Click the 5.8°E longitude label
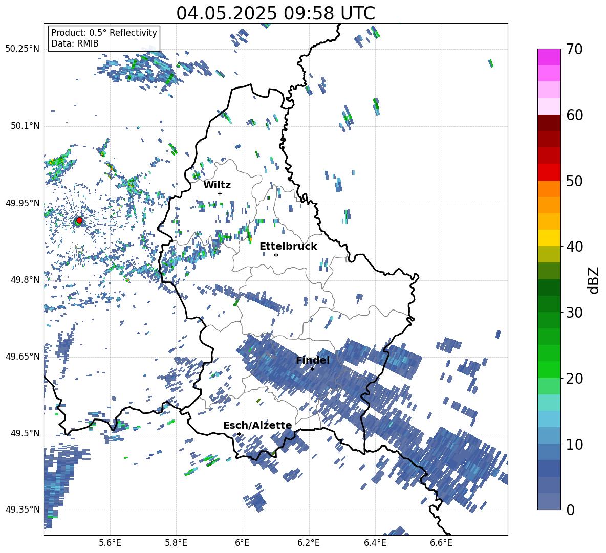 coord(176,543)
